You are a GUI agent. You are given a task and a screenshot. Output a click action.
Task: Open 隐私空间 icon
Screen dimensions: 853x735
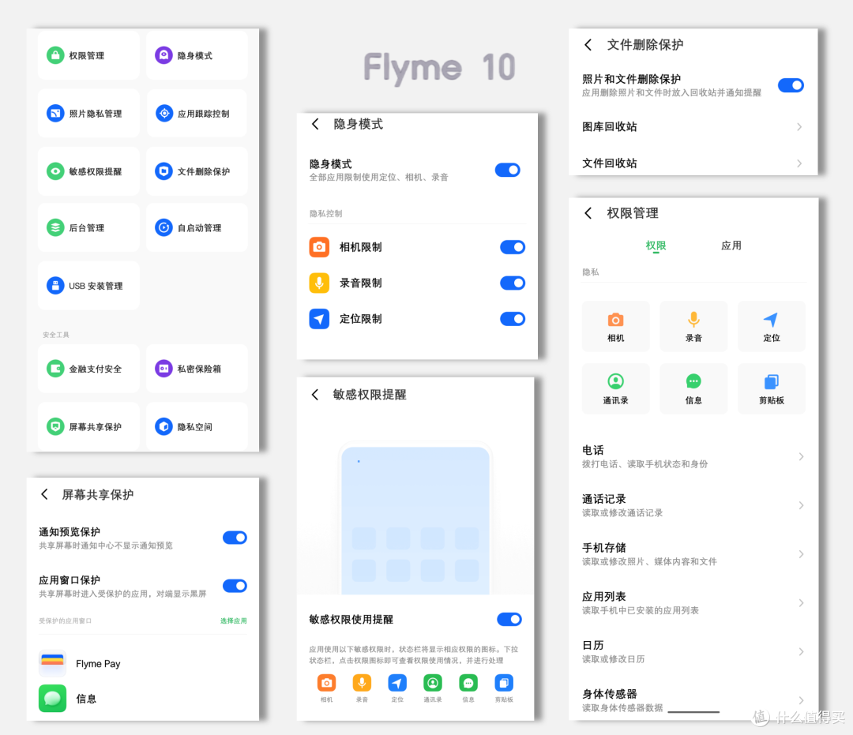click(x=163, y=427)
